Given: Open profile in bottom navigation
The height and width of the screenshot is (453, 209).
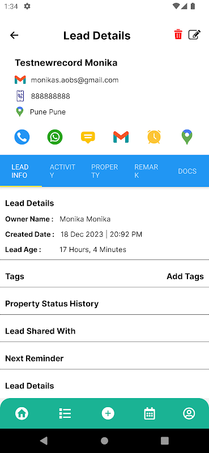Looking at the screenshot, I should pyautogui.click(x=189, y=413).
